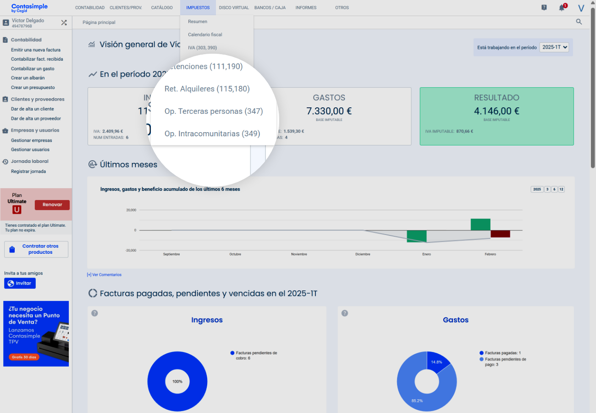Click Facturas pagadas: 1 legend entry
This screenshot has height=413, width=596.
[500, 353]
